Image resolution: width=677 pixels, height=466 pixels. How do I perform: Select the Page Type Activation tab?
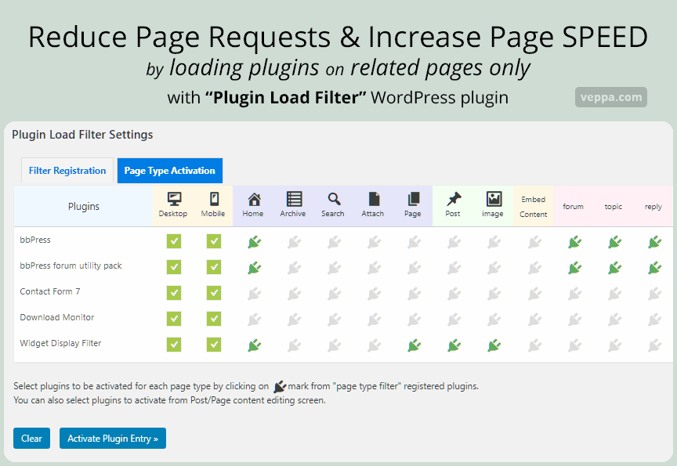(x=170, y=171)
